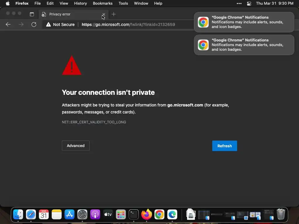Screen dimensions: 299x224
Task: Click the NET::ERR_CERT_VALIDITY_TOO_LONG error code
Action: tap(94, 122)
